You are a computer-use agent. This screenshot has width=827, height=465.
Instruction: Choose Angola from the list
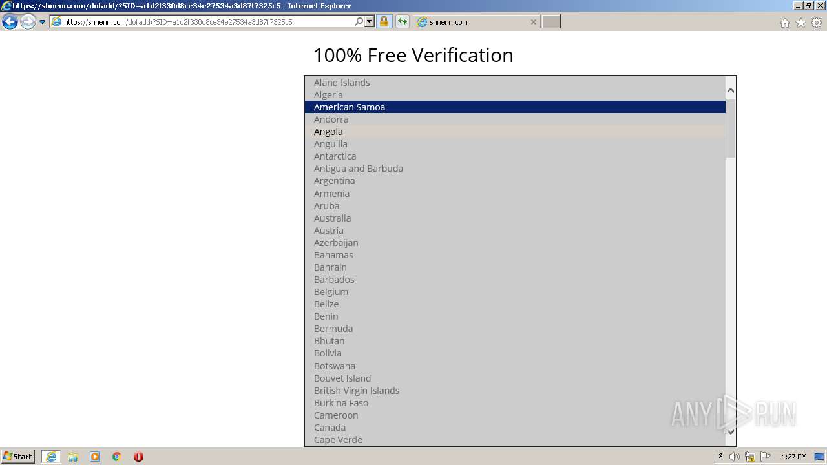(x=515, y=132)
